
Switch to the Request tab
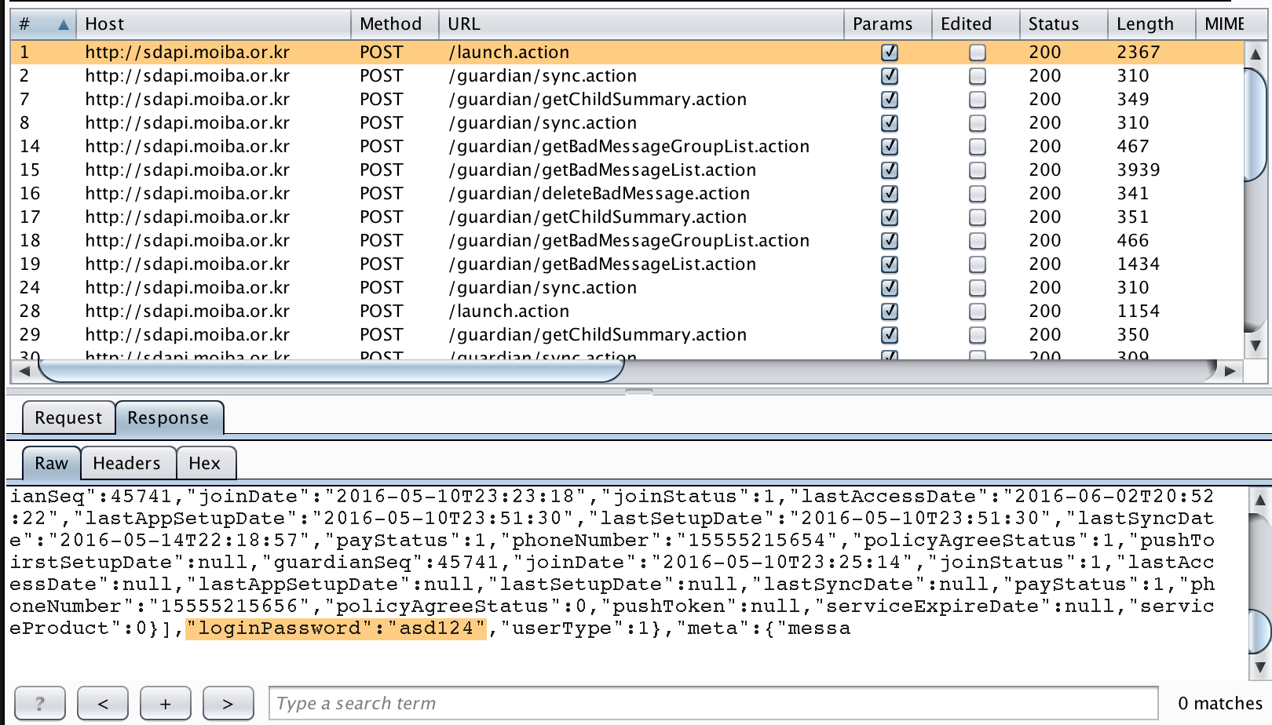(x=68, y=417)
